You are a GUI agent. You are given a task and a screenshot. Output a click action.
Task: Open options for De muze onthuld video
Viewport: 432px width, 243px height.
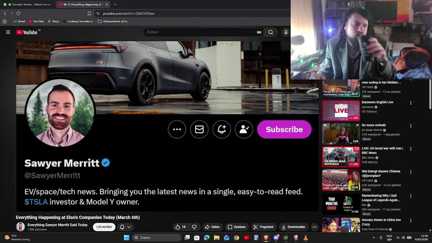coord(411,126)
